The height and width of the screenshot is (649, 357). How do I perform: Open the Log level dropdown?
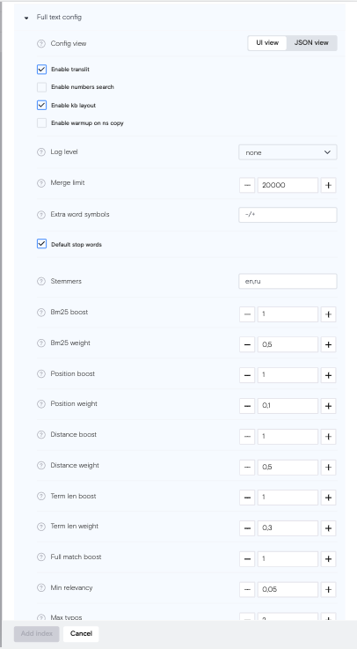coord(288,152)
